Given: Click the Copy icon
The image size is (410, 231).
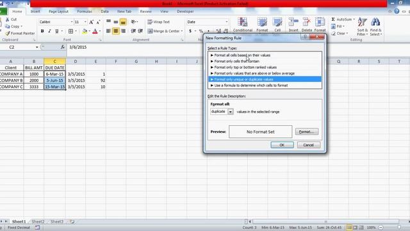Looking at the screenshot, I should [8, 26].
